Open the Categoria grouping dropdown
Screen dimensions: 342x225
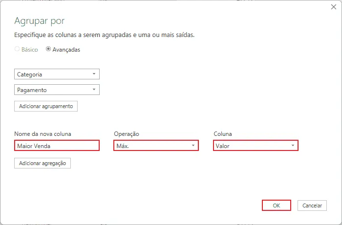[57, 74]
